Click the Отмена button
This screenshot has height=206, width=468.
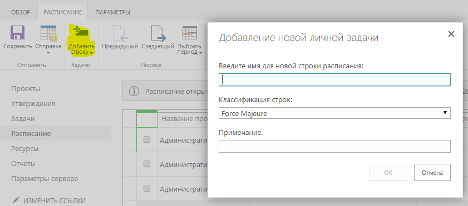(432, 172)
